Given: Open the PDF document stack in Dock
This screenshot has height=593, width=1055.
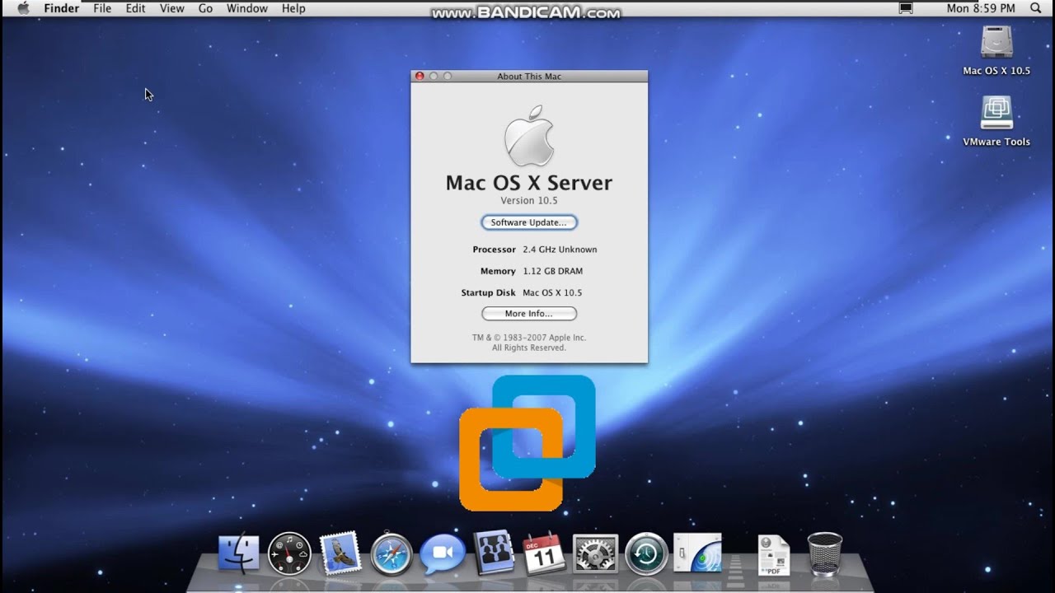Looking at the screenshot, I should [774, 555].
